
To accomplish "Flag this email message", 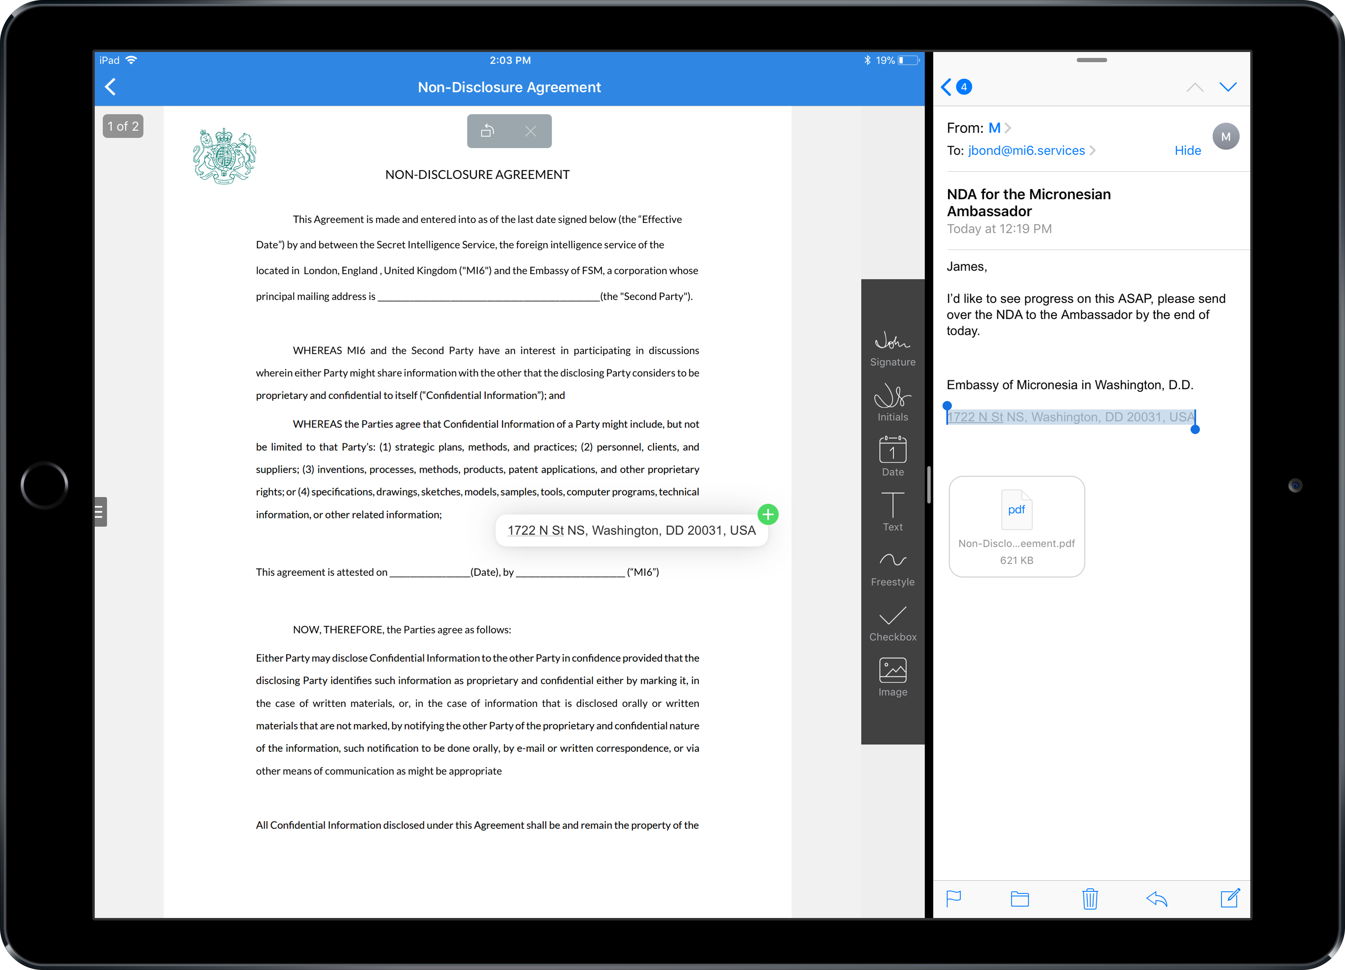I will 954,899.
